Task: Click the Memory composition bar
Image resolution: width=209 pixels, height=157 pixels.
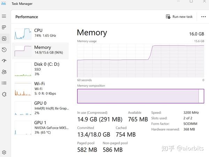Action: [141, 96]
